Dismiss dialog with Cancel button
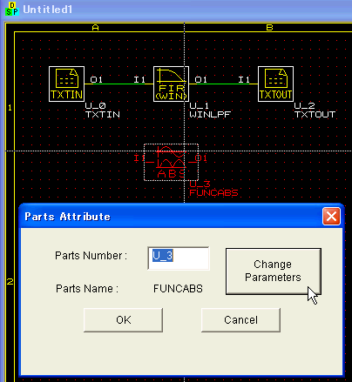Screen dimensions: 352x382 [x=240, y=320]
